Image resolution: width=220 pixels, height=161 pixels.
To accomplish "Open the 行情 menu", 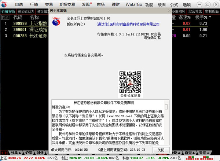I will tap(34, 4).
